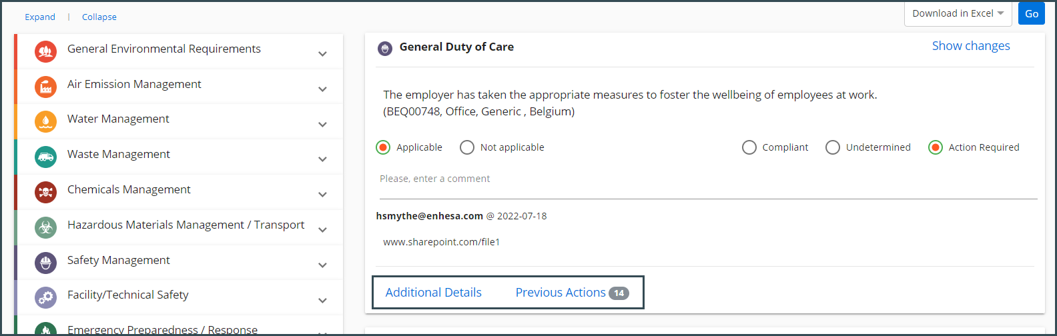Click the comment input field
The height and width of the screenshot is (336, 1057).
(708, 179)
